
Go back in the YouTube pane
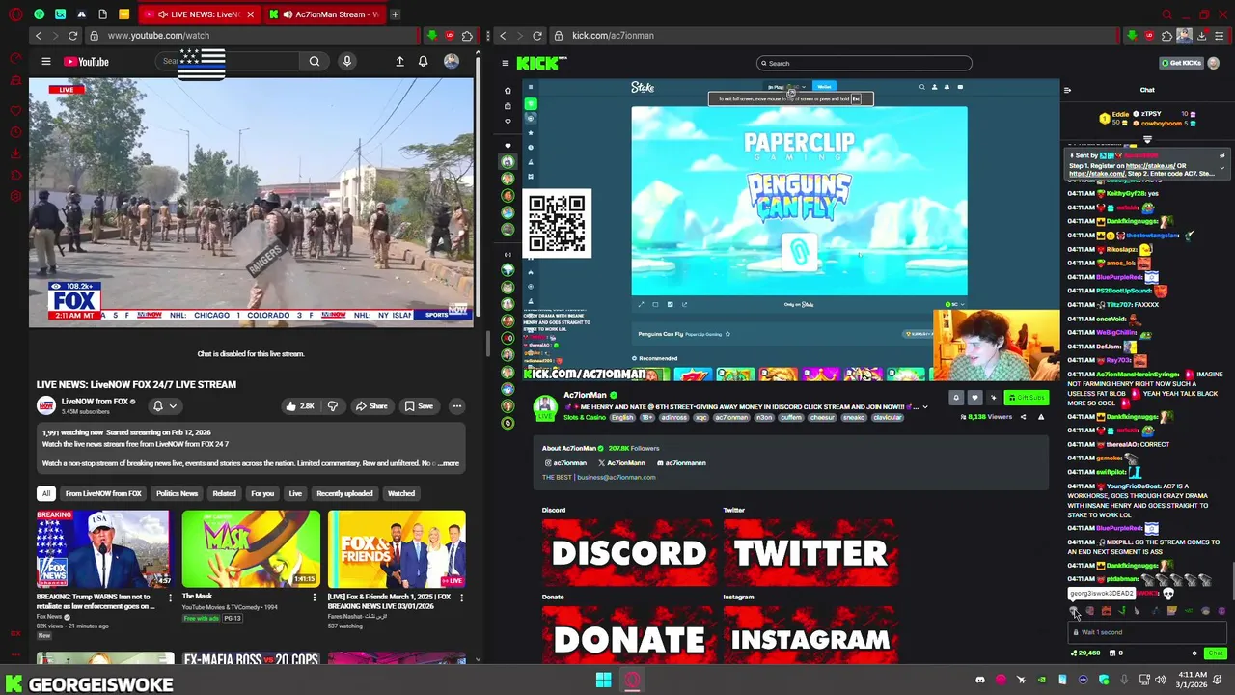[x=39, y=36]
